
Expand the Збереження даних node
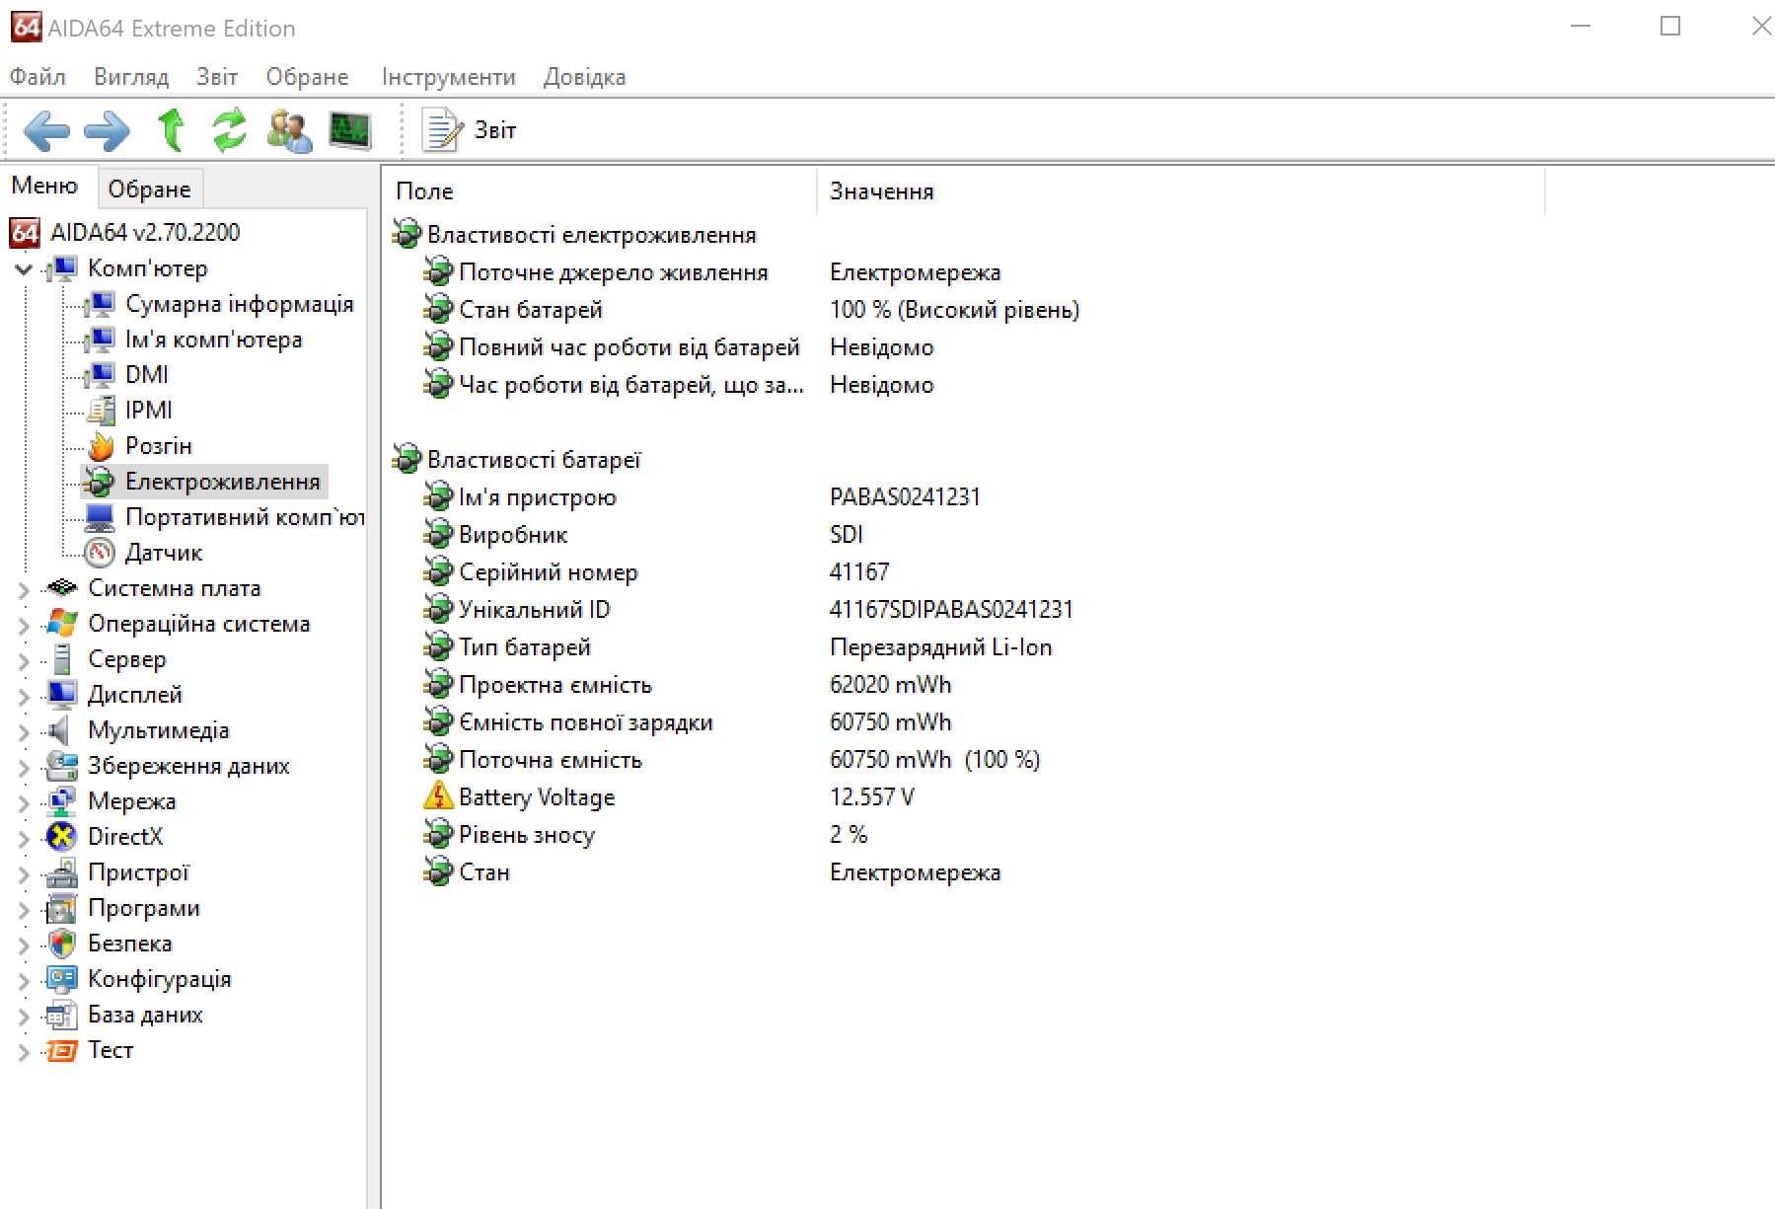tap(24, 768)
